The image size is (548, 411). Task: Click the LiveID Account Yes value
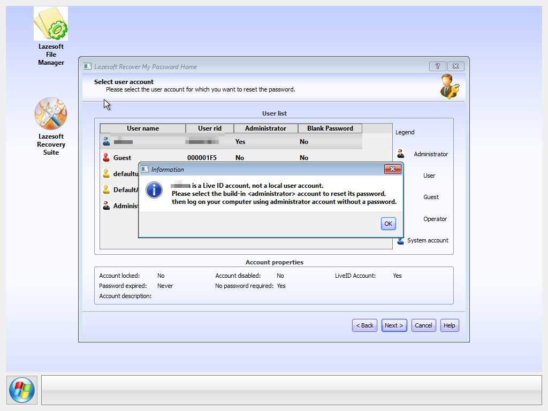click(397, 276)
